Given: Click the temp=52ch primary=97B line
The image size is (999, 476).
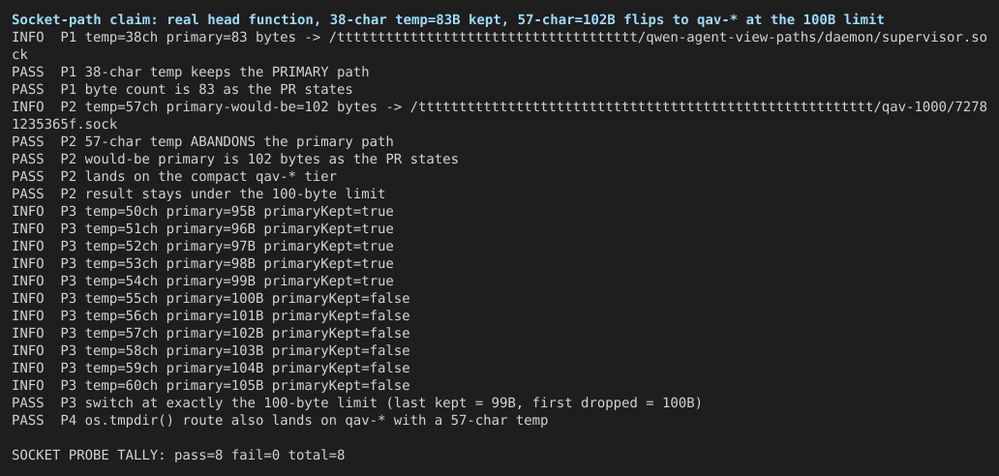Looking at the screenshot, I should (202, 247).
